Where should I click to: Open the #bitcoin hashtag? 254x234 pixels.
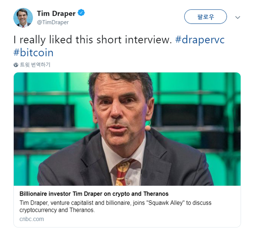tap(33, 53)
